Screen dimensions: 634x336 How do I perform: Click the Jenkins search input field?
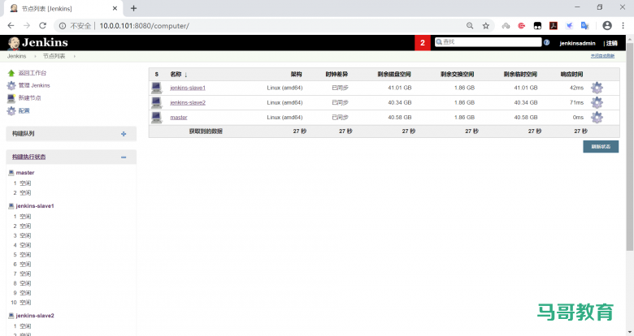pos(488,42)
